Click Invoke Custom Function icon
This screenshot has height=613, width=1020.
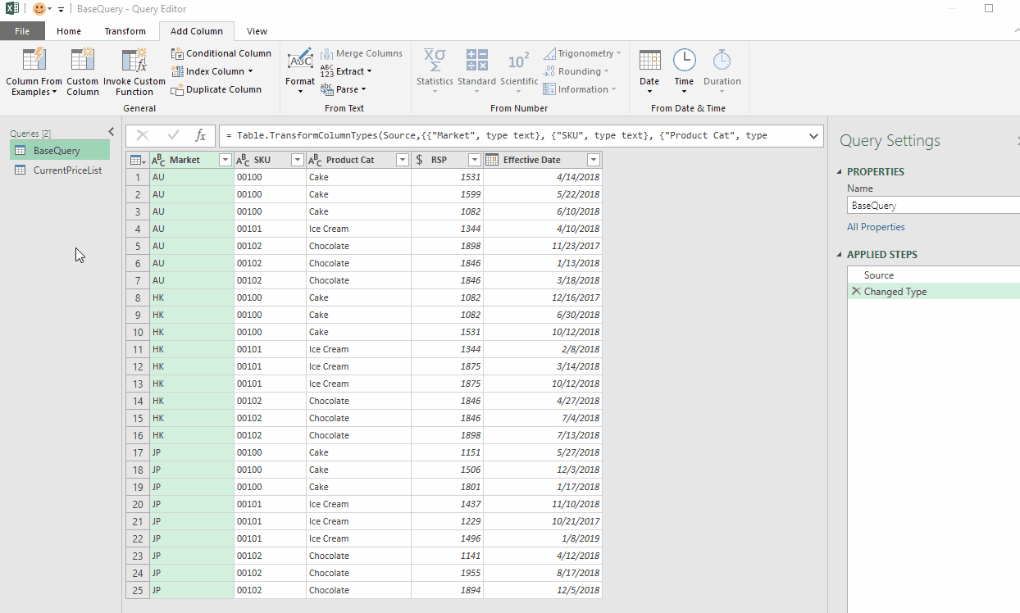(x=134, y=61)
